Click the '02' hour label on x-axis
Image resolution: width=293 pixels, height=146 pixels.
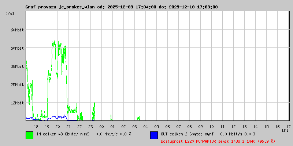click(123, 127)
